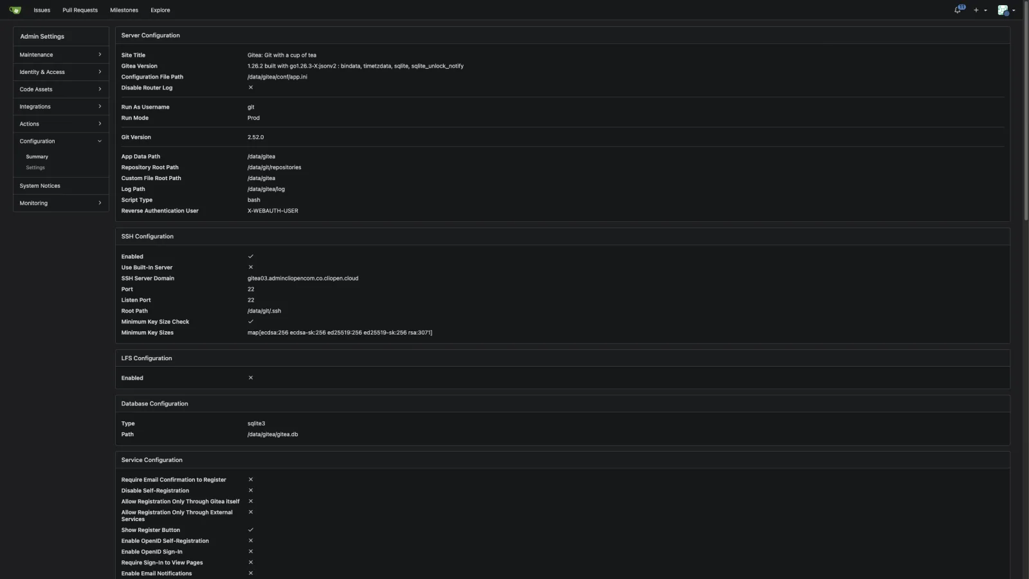Click the database path '/data/gitea/gitea.db'
Viewport: 1029px width, 579px height.
pyautogui.click(x=273, y=435)
